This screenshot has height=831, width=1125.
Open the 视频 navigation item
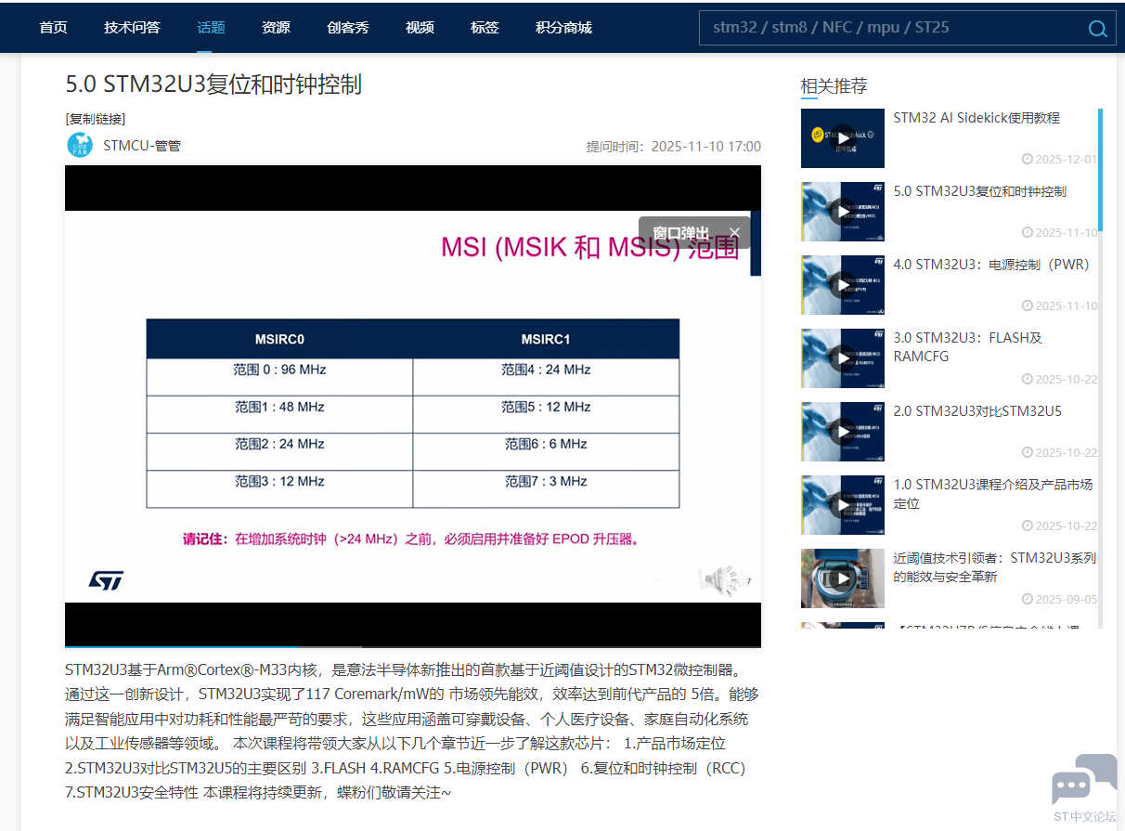[420, 27]
